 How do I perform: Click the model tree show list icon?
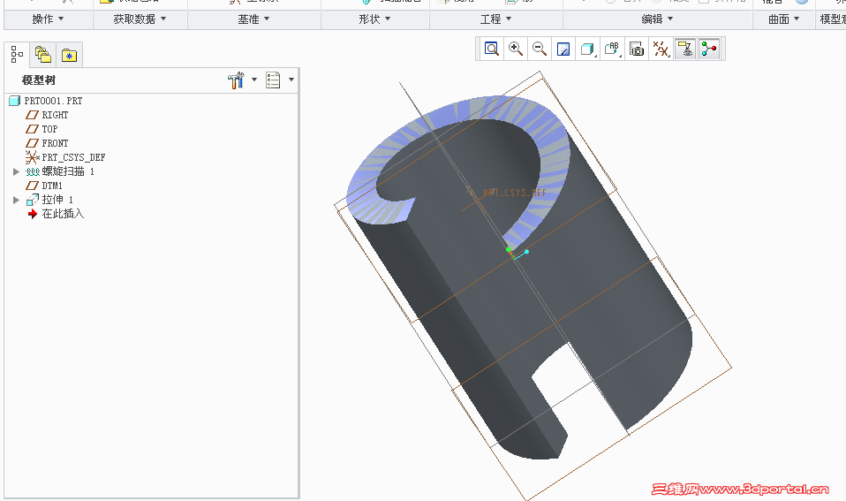[x=273, y=80]
